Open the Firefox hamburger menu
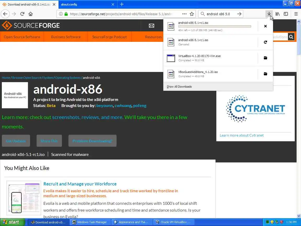 (296, 14)
